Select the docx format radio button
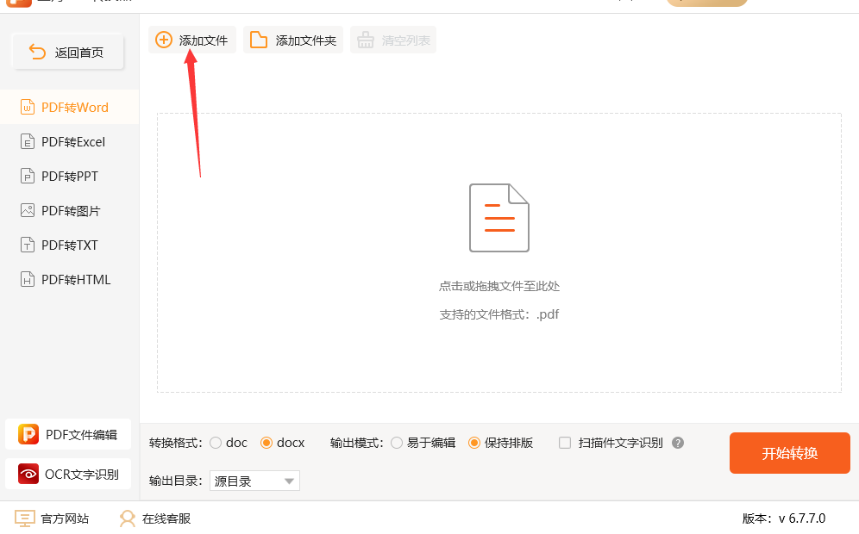Viewport: 859px width, 534px height. pos(266,443)
